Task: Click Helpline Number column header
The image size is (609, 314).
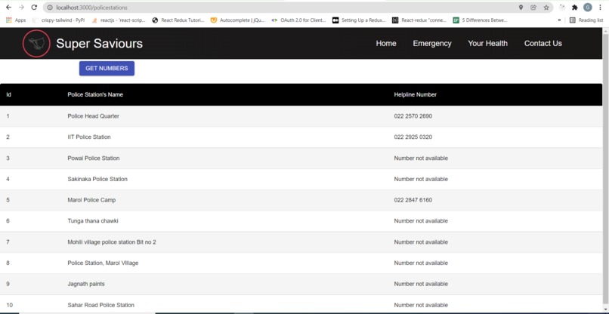Action: [x=415, y=94]
